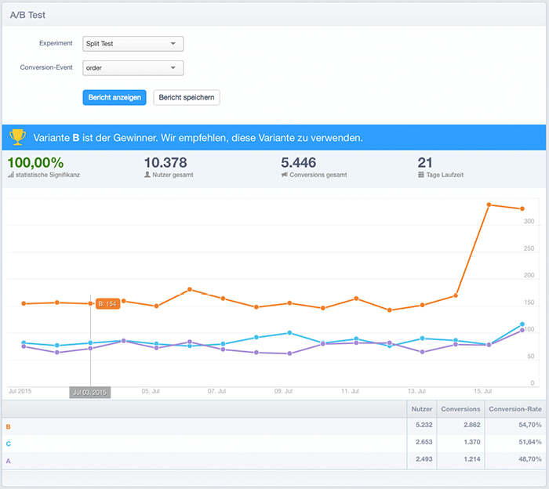Screen dimensions: 549x489
Task: Click the Bericht anzeigen button
Action: coord(115,97)
